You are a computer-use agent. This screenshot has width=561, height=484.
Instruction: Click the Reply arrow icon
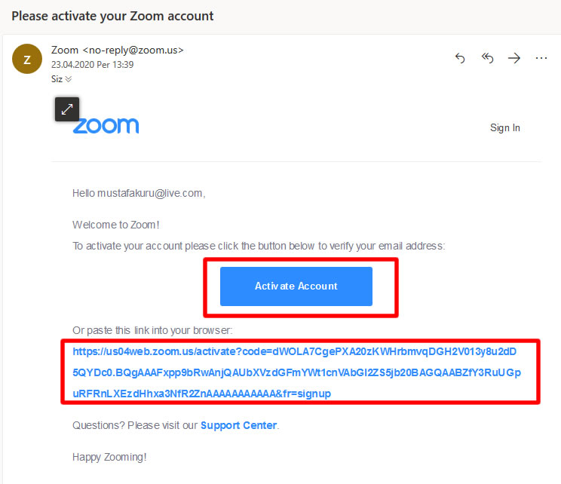point(460,57)
